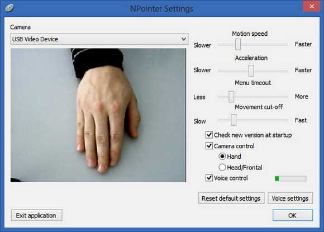Click the Movement cut-off slider thumb

(234, 120)
